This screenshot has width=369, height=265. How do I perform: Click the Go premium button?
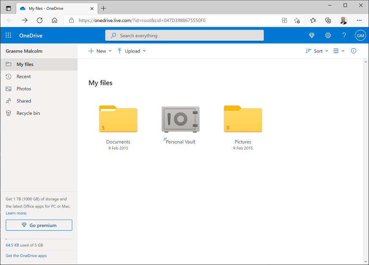(x=39, y=225)
